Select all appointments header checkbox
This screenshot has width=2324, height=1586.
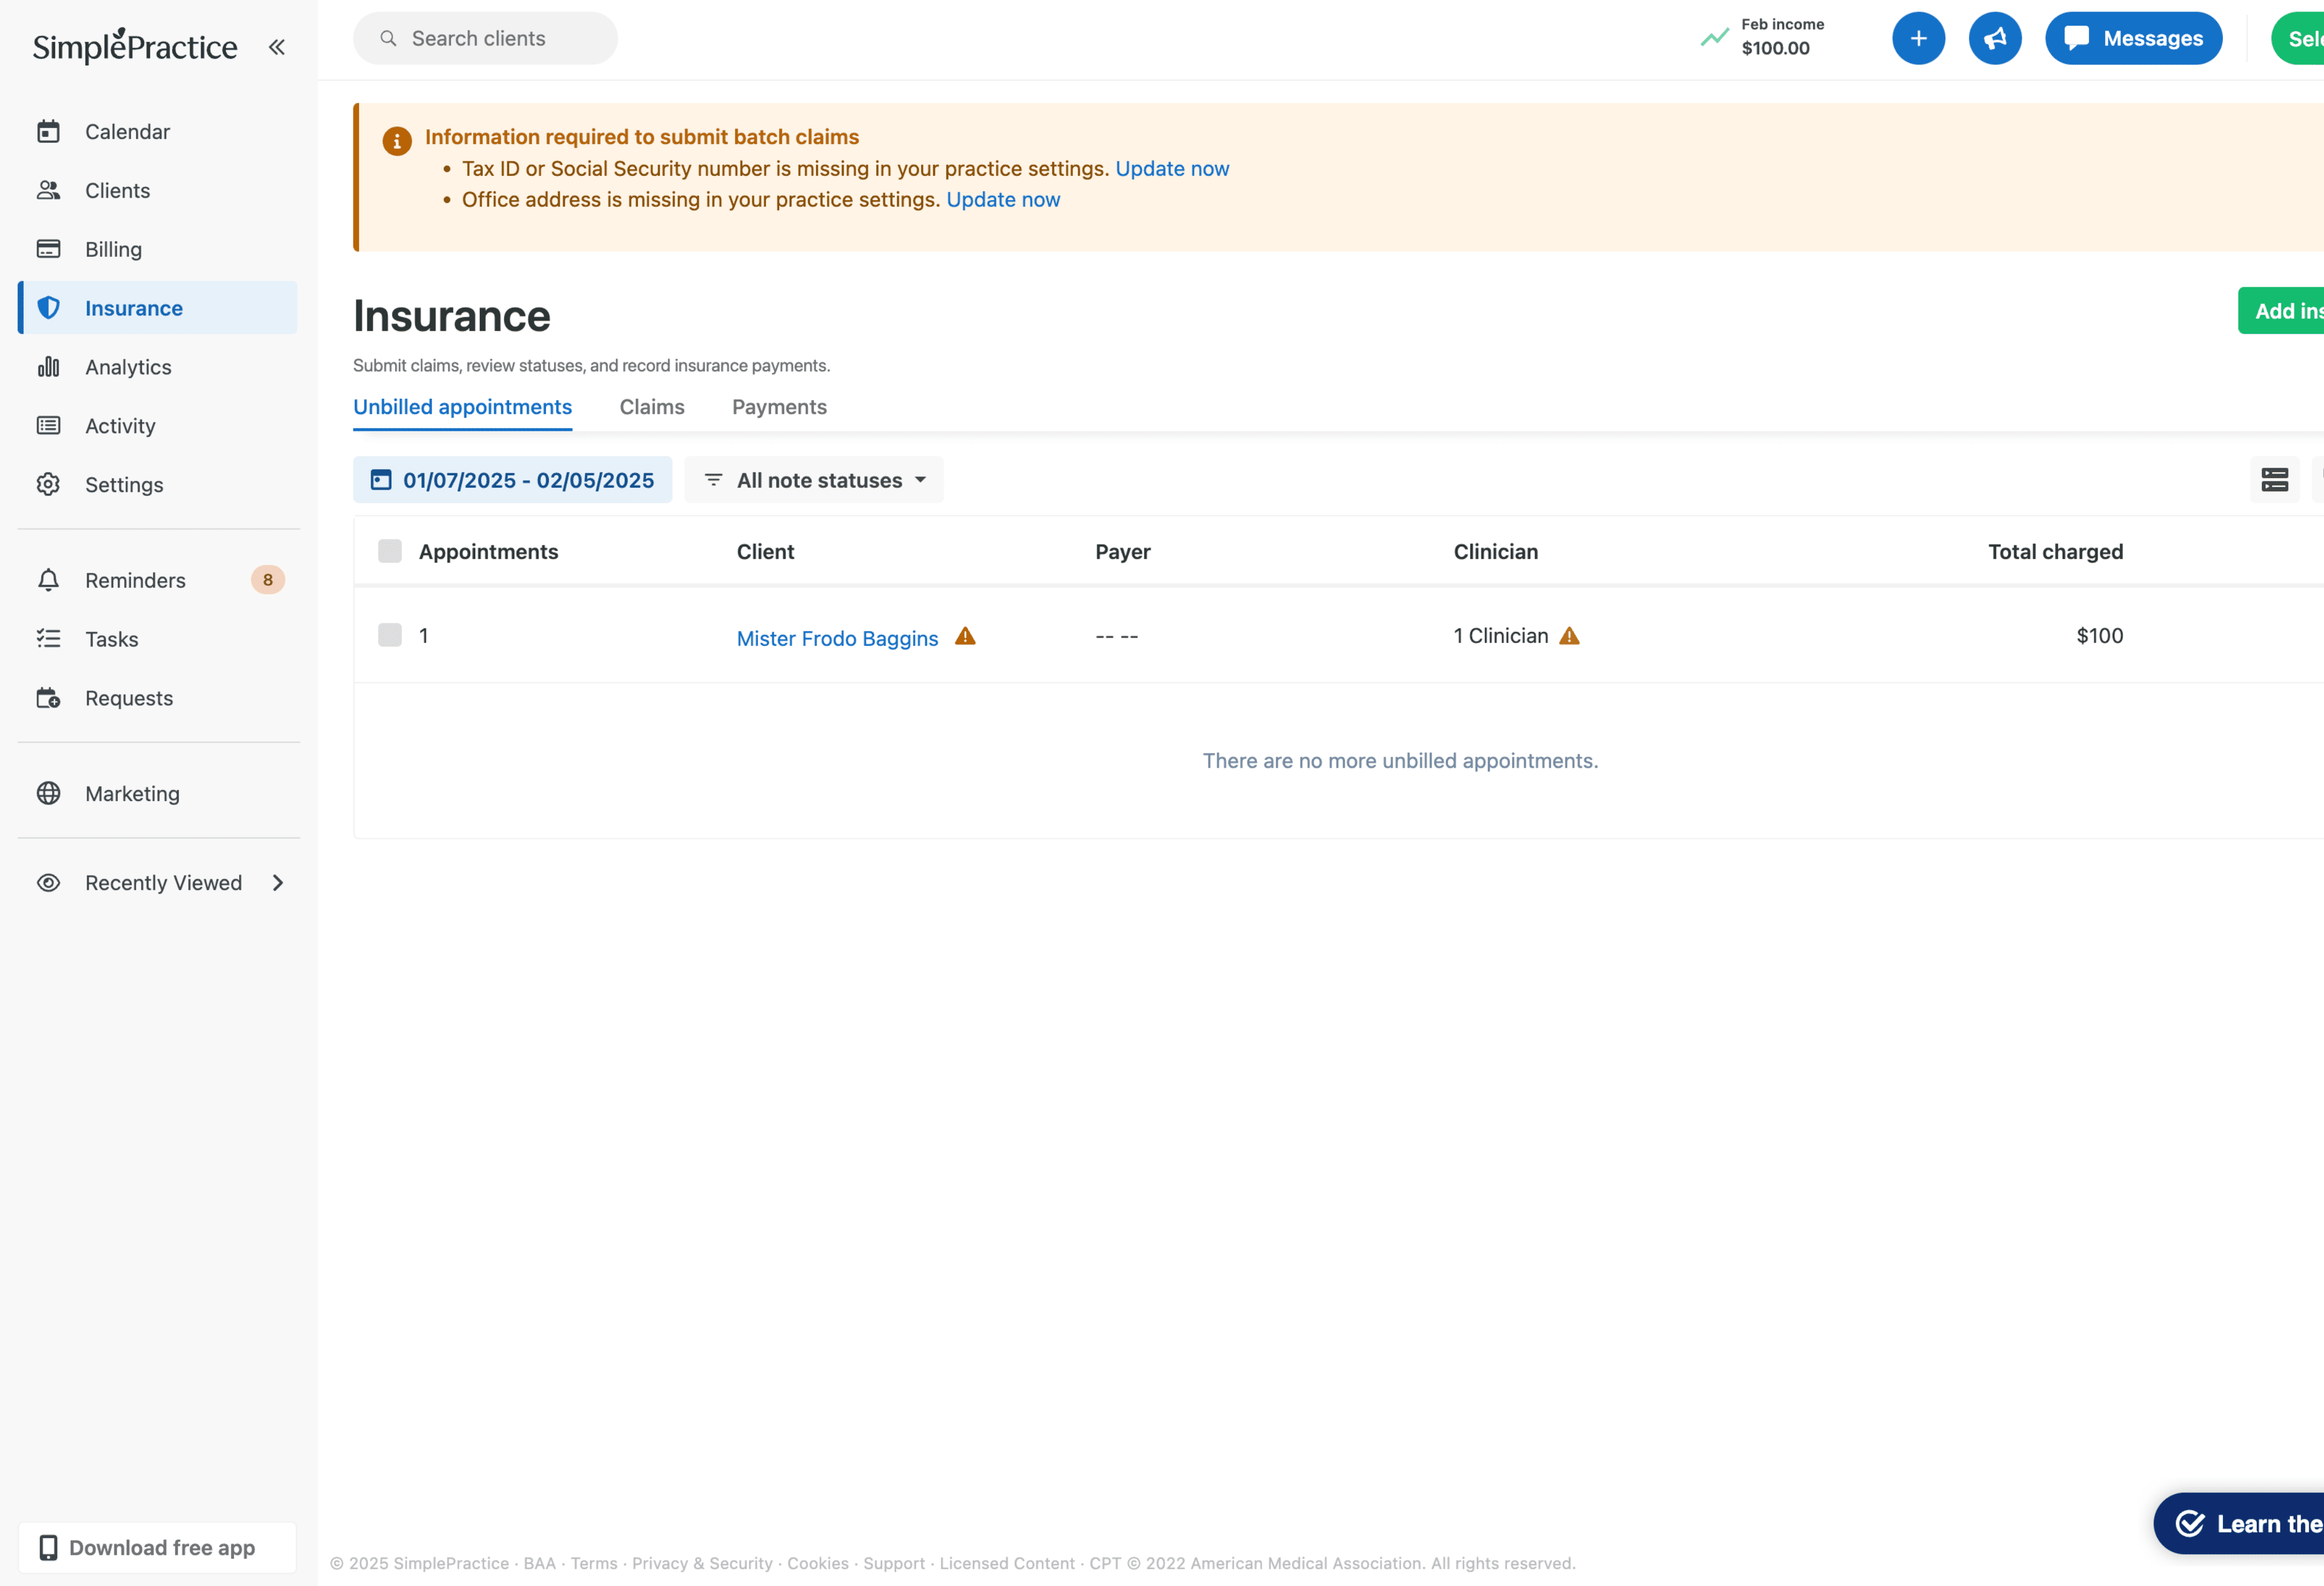[389, 551]
